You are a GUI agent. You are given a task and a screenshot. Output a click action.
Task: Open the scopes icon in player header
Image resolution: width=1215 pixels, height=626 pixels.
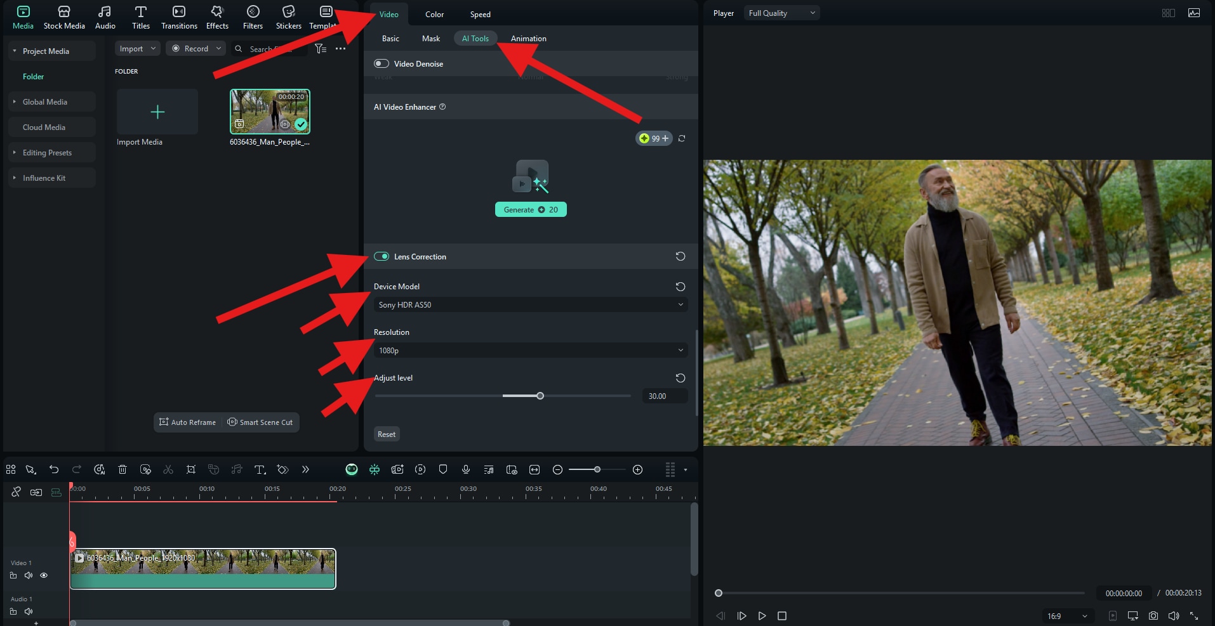[x=1194, y=13]
